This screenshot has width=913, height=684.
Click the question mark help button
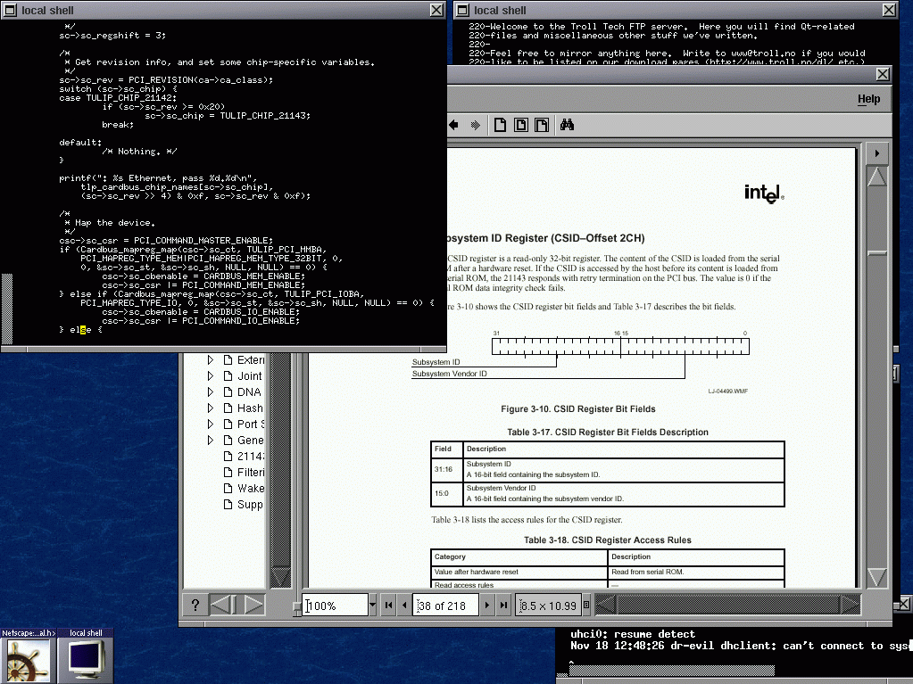(x=195, y=606)
